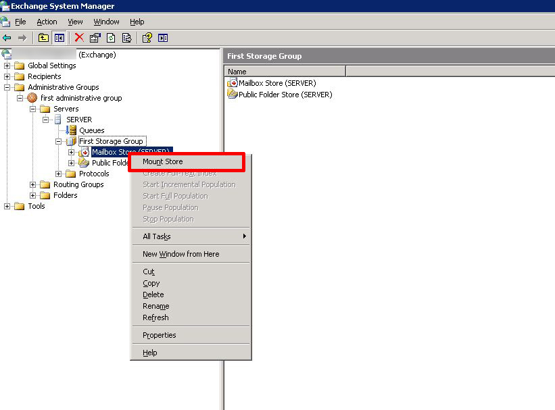This screenshot has width=555, height=410.
Task: Collapse the SERVER node
Action: tap(45, 120)
